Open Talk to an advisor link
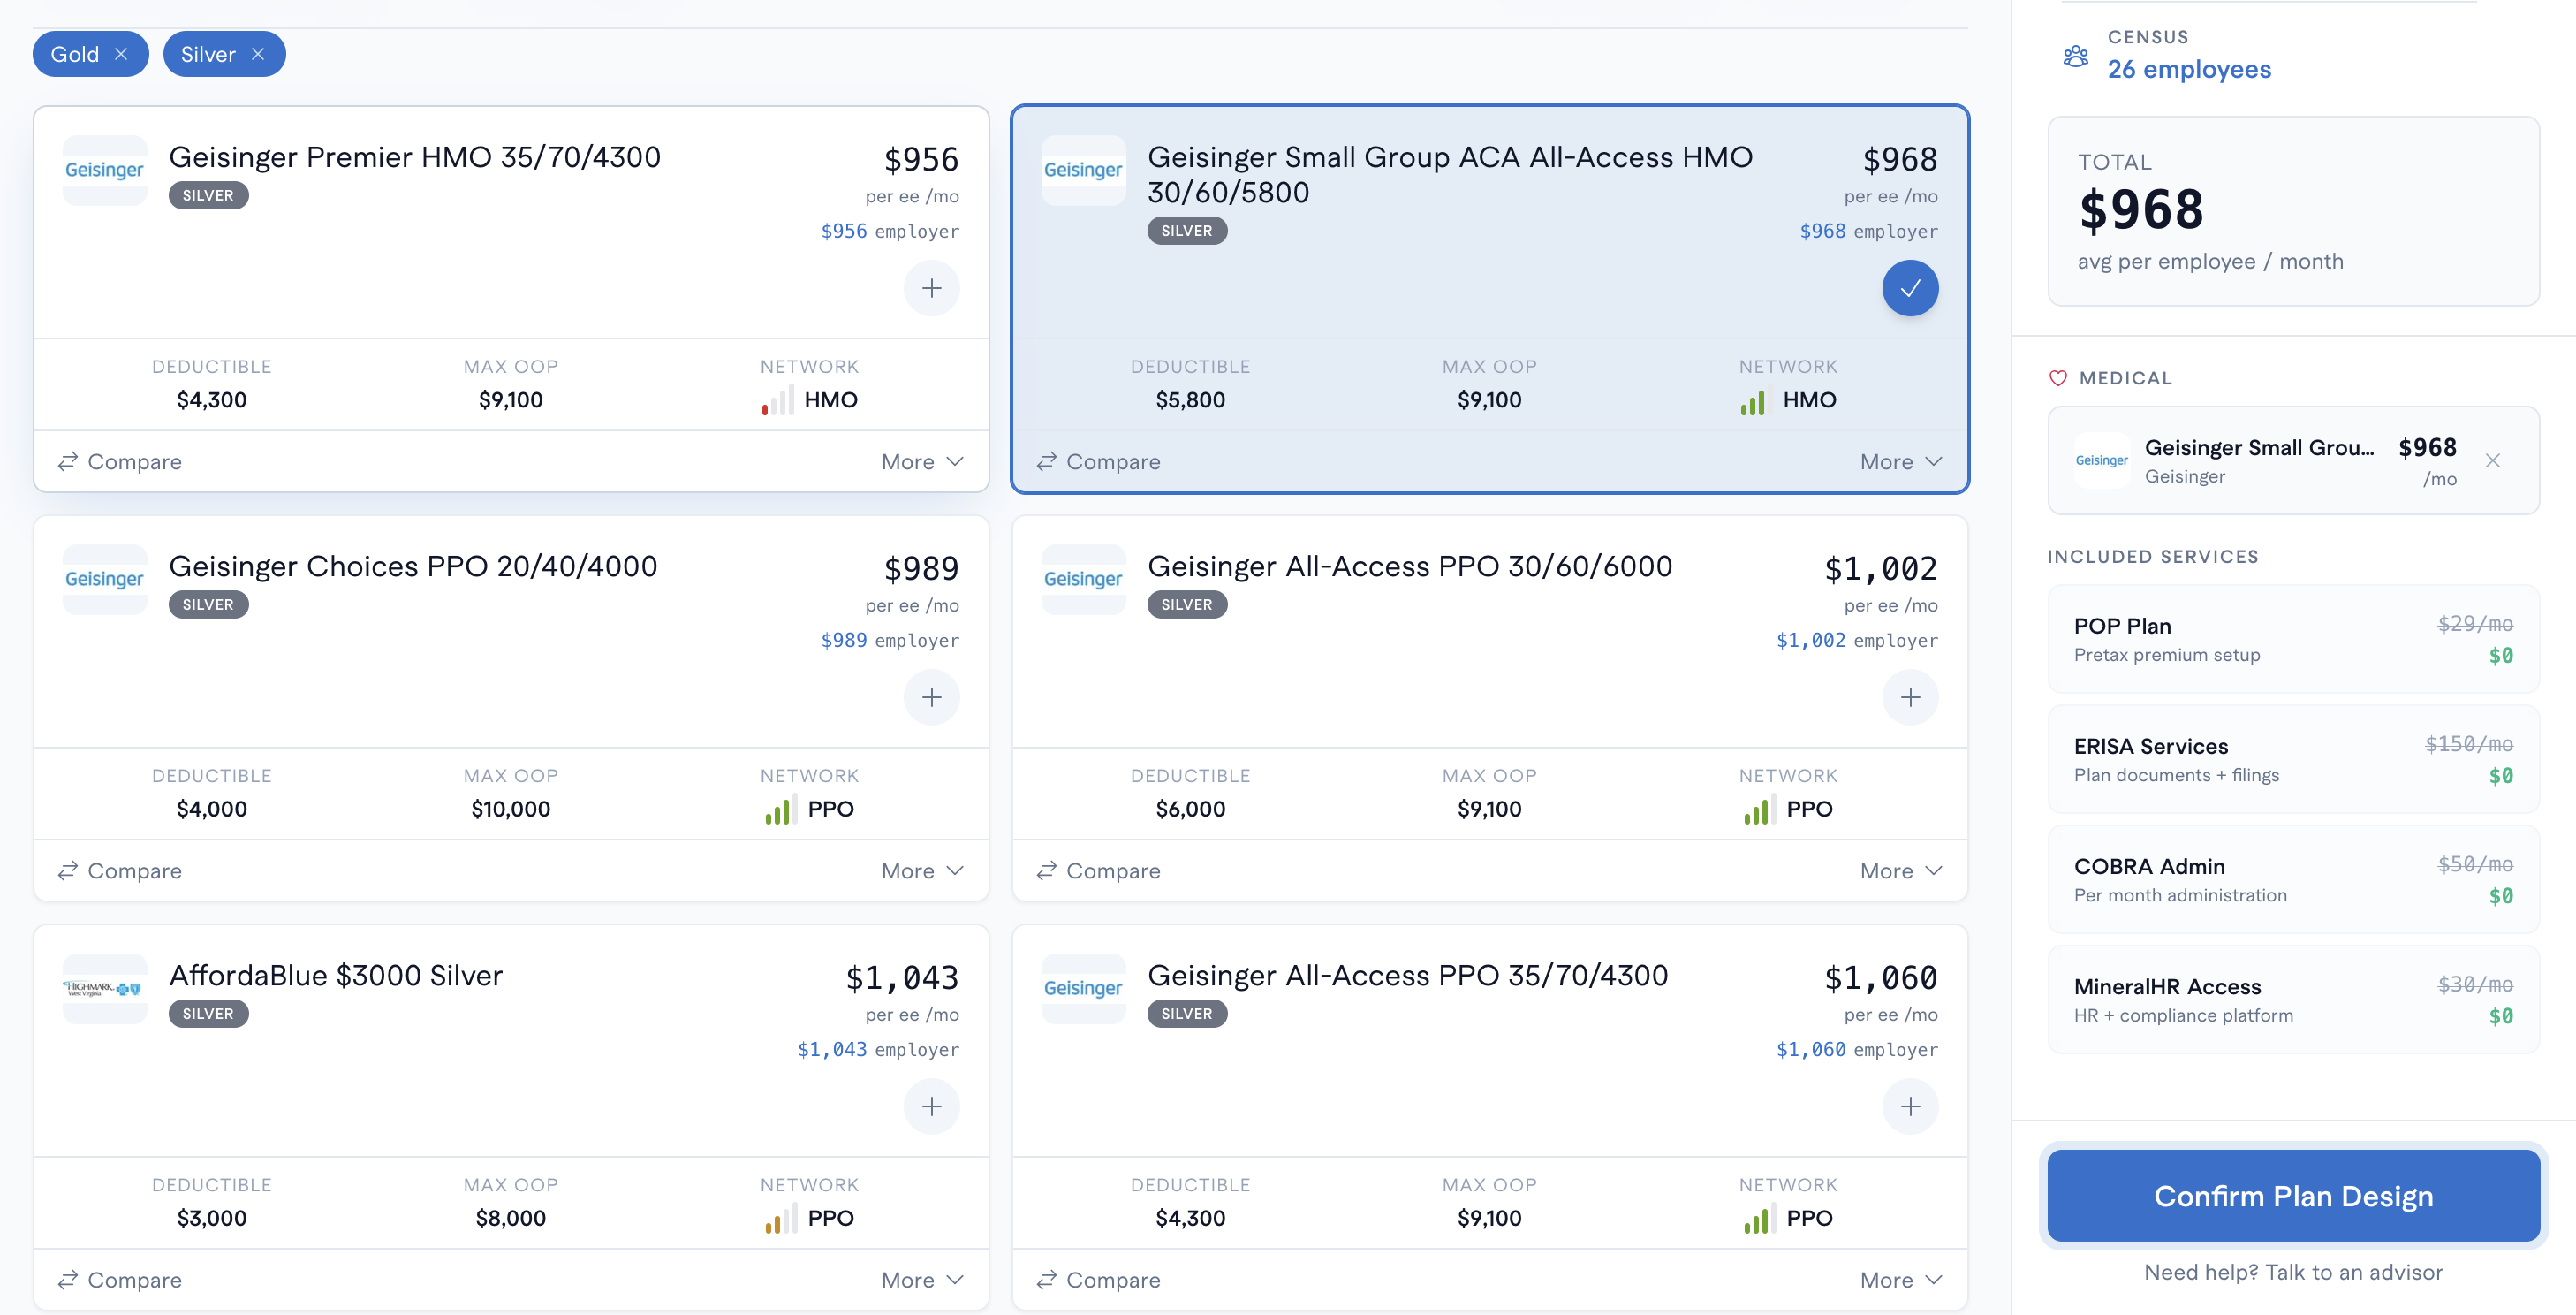The image size is (2576, 1315). pos(2353,1272)
